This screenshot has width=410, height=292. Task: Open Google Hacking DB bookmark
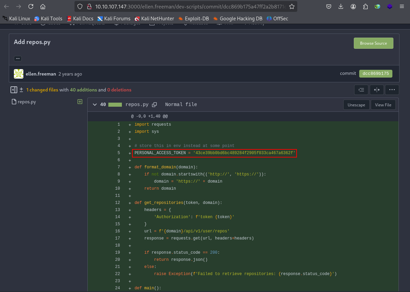(238, 19)
